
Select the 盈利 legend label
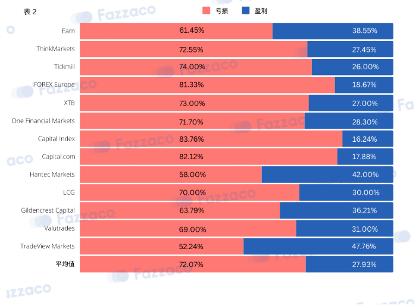[261, 11]
